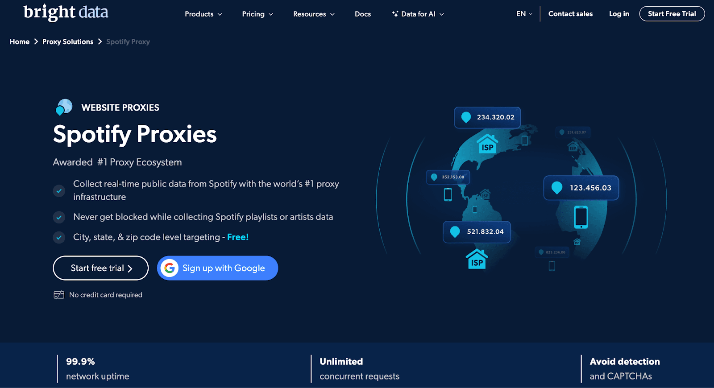Screen dimensions: 714x388
Task: Click the arrow inside Start free trial button
Action: [130, 268]
